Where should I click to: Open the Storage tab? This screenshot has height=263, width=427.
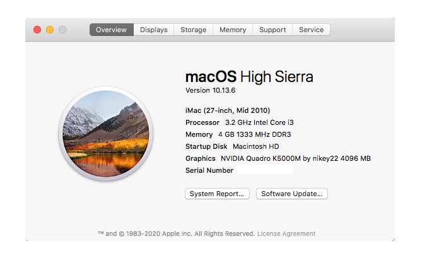pyautogui.click(x=194, y=30)
